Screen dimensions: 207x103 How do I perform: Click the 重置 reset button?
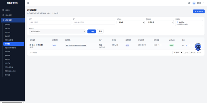click(x=100, y=31)
